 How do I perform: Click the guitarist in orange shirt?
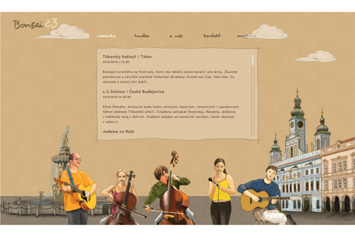tap(76, 189)
